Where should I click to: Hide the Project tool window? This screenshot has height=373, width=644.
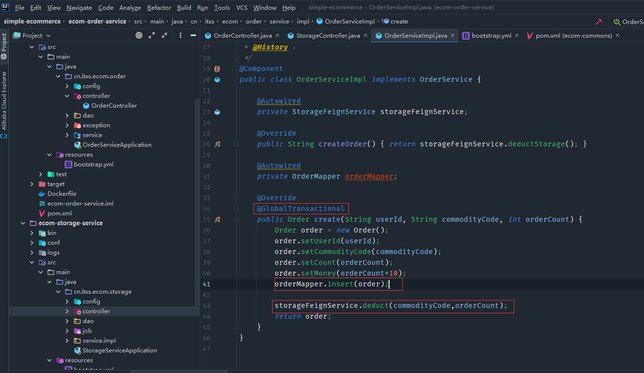(x=193, y=35)
